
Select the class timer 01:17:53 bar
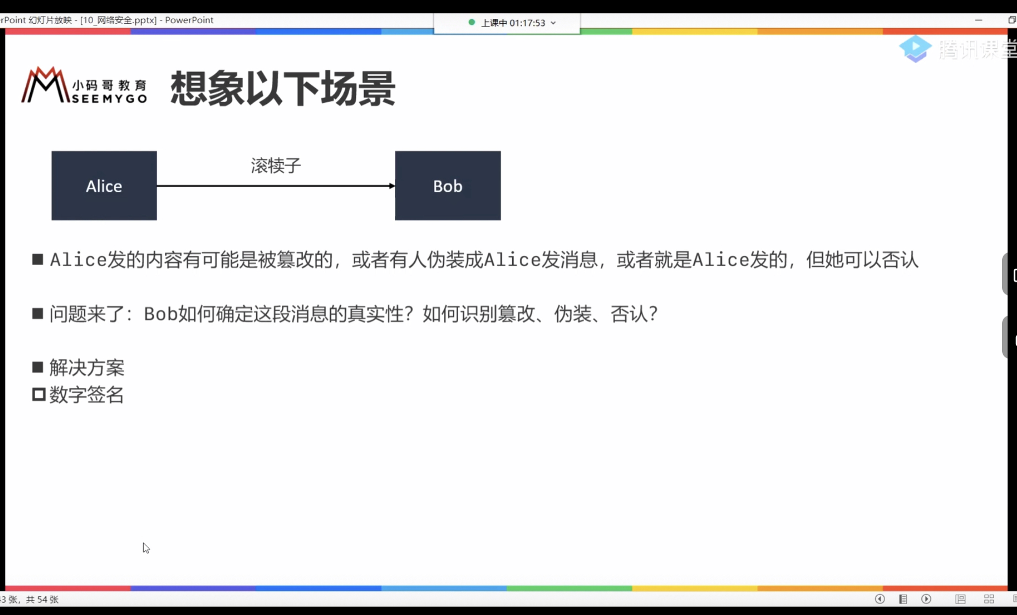(x=513, y=23)
